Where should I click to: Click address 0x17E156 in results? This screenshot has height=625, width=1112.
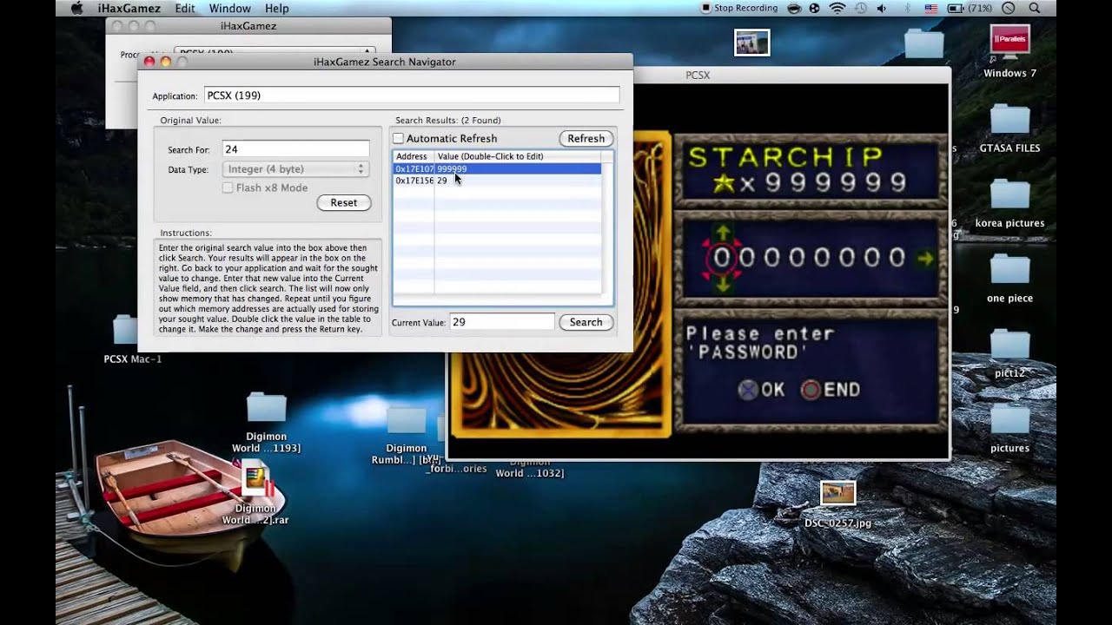[414, 181]
